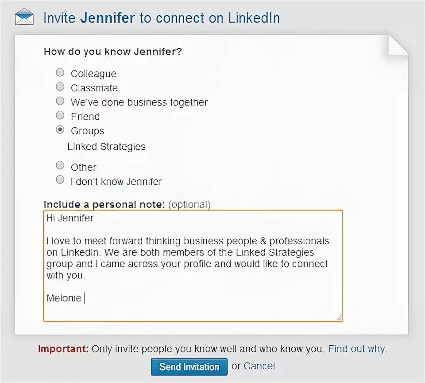Choose the Classmate option
This screenshot has width=425, height=383.
coord(60,87)
